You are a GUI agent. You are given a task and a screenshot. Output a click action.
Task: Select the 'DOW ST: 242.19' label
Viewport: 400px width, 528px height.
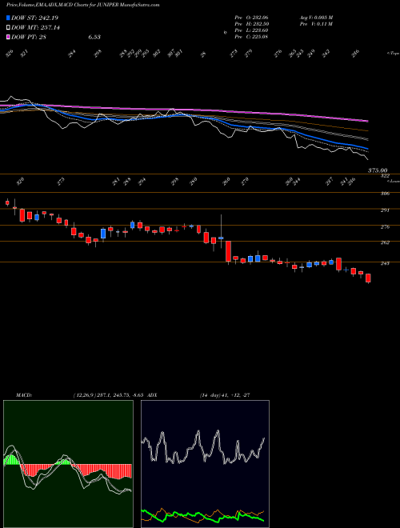pos(35,18)
